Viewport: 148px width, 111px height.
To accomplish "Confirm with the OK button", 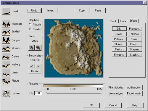I will (x=91, y=105).
